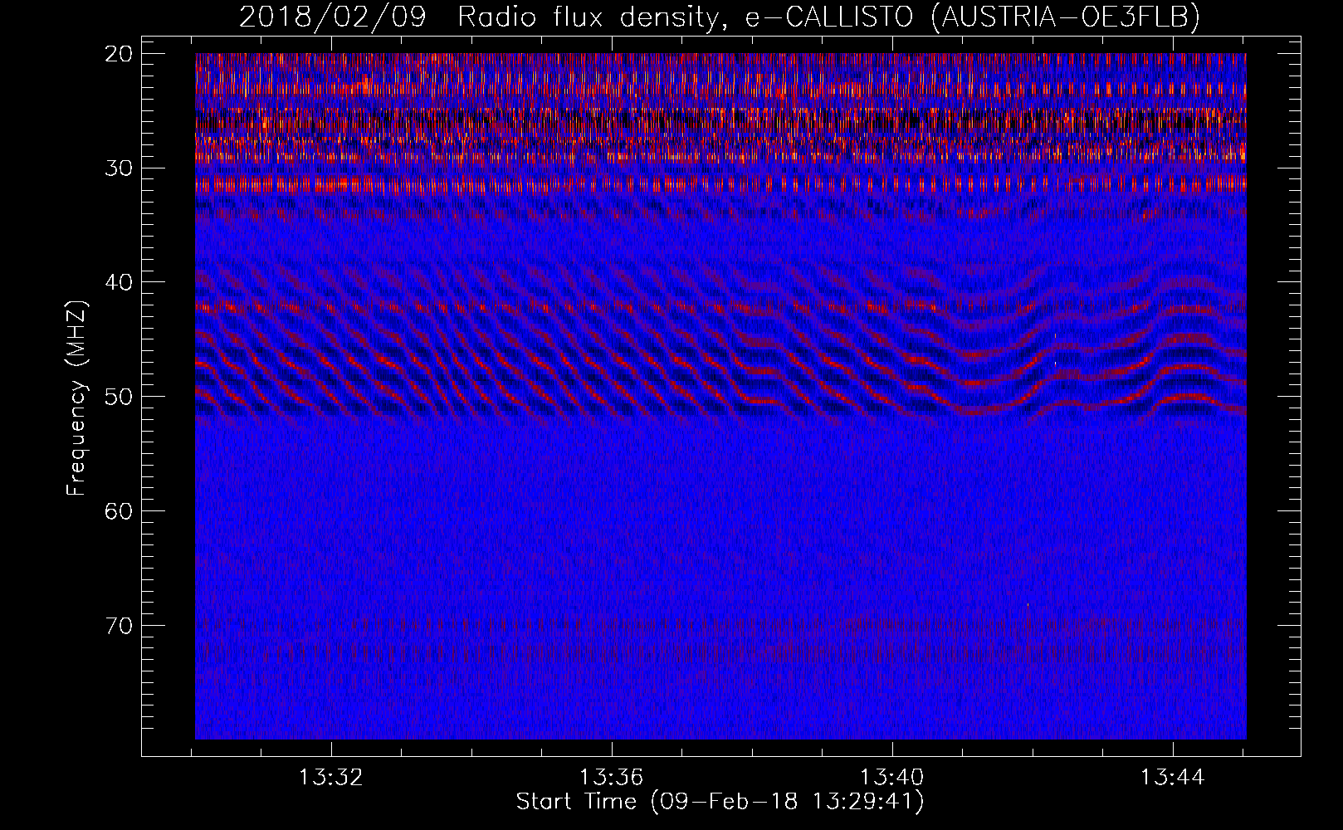This screenshot has width=1343, height=830.
Task: Click the plot title with the date 2018/02/09
Action: click(720, 17)
